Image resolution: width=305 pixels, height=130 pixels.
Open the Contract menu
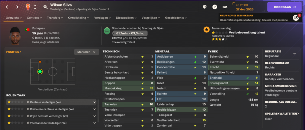(x=34, y=18)
